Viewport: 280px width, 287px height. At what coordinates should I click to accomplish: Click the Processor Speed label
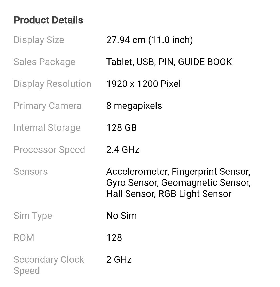coord(49,150)
